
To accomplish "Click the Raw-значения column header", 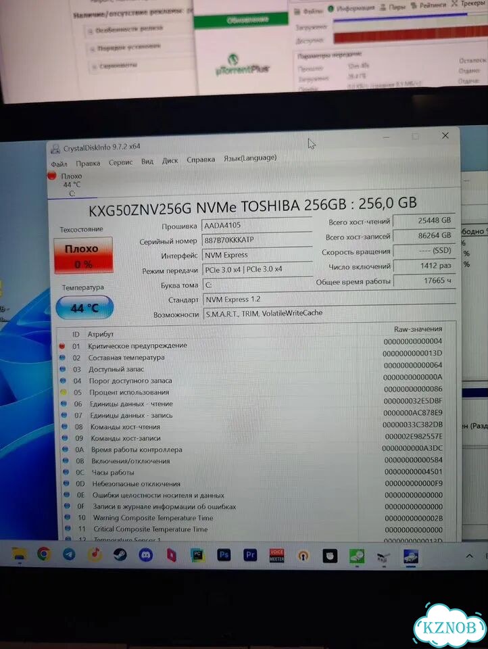I will pos(418,329).
